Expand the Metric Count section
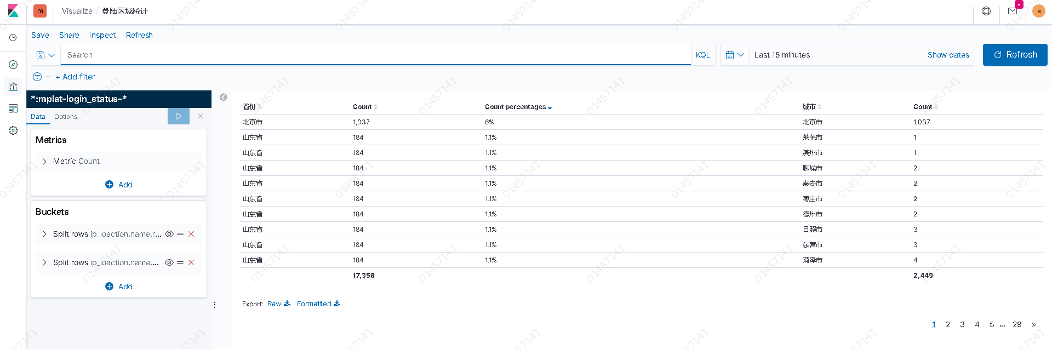Image resolution: width=1052 pixels, height=349 pixels. tap(44, 161)
